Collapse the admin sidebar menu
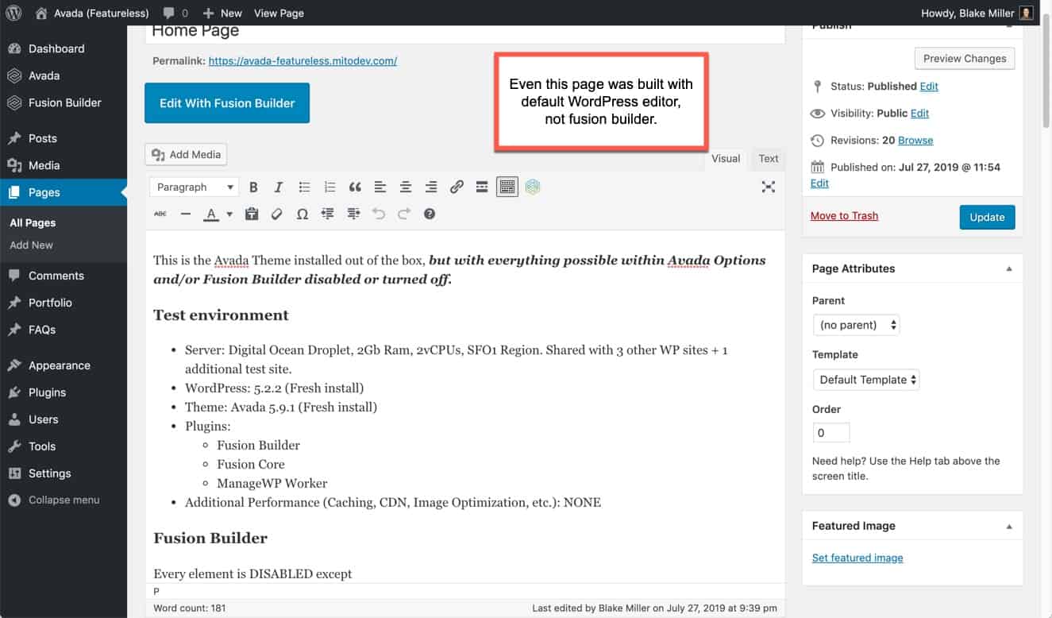 pyautogui.click(x=64, y=500)
